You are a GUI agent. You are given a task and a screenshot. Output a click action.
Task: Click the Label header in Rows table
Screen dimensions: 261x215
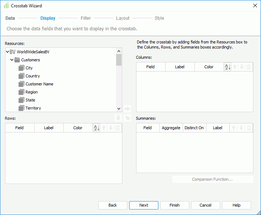pyautogui.click(x=49, y=128)
